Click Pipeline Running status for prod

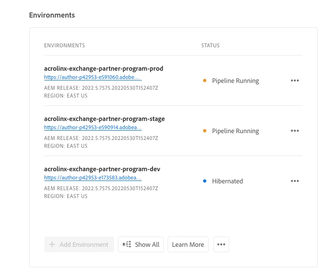(235, 81)
